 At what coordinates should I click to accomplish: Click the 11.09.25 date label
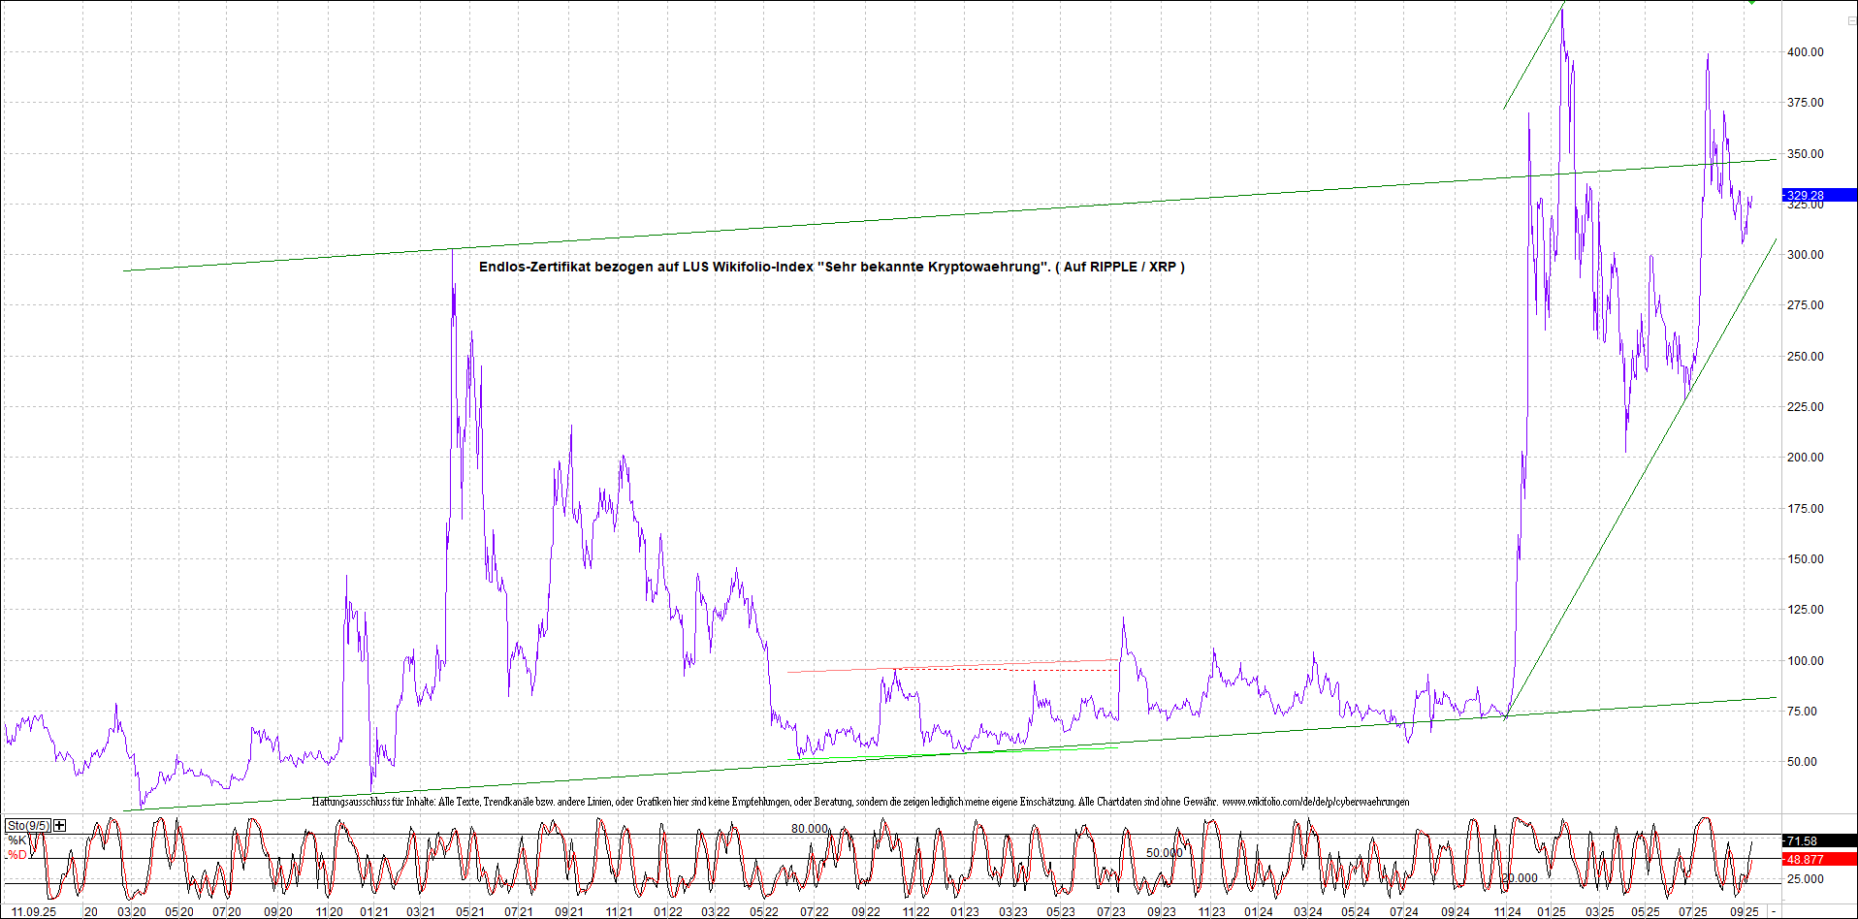click(34, 912)
